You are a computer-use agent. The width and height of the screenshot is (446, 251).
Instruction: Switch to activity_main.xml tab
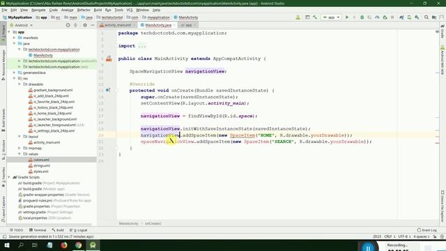117,25
